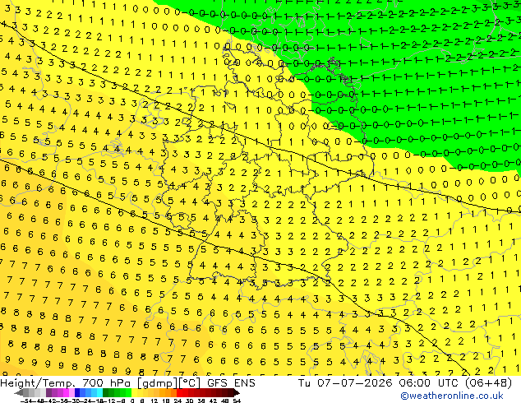Click the legend label 54
The height and width of the screenshot is (403, 521).
(237, 401)
